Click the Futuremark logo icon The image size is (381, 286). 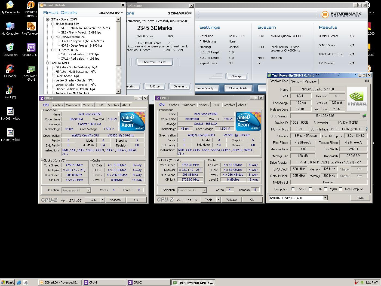(x=325, y=14)
